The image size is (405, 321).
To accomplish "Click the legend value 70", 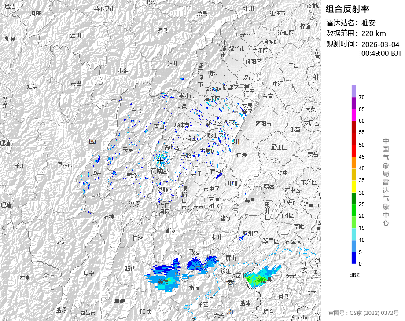I will (x=361, y=98).
